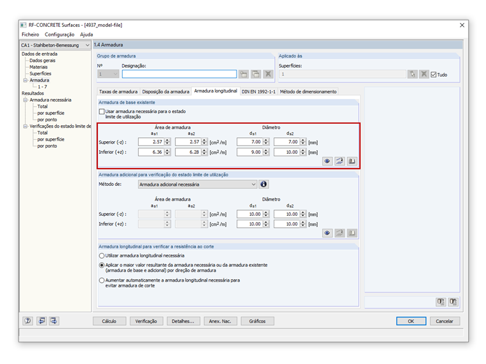This screenshot has height=364, width=486.
Task: Select Materiais in the tree
Action: (38, 67)
